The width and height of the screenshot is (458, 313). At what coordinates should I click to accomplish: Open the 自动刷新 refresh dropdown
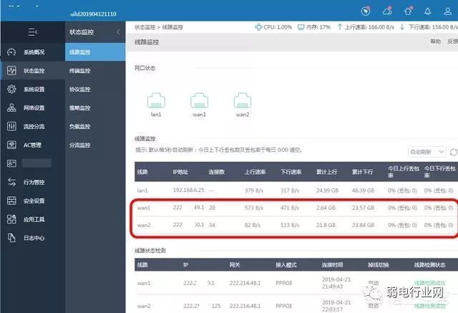coord(427,152)
